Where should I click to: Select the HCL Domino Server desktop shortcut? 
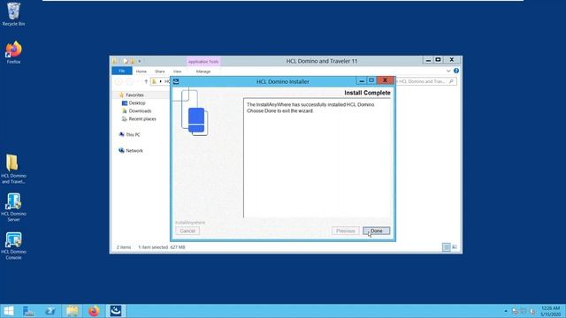pyautogui.click(x=13, y=208)
